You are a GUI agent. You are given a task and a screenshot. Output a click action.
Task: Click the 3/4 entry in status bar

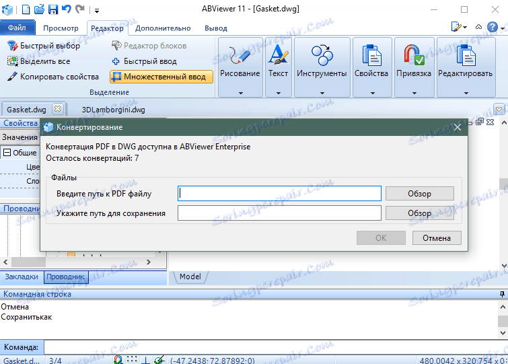[x=55, y=361]
